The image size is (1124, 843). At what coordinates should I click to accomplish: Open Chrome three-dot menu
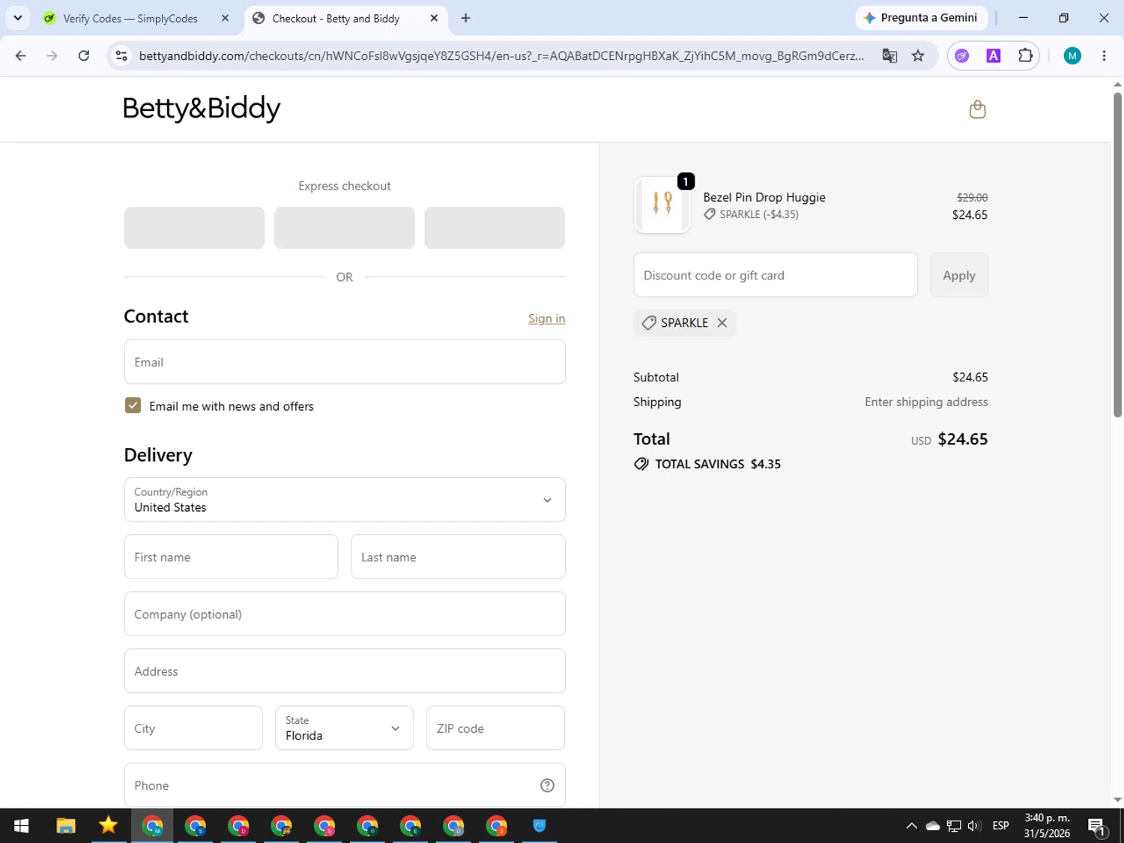[x=1104, y=55]
